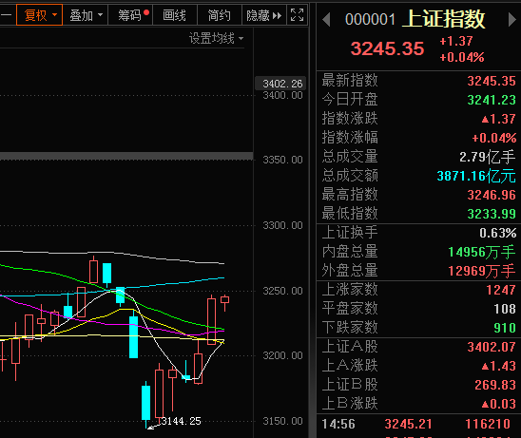Select the 内盘总量 value 14956万手
Viewport: 521px width, 438px height.
tap(482, 252)
